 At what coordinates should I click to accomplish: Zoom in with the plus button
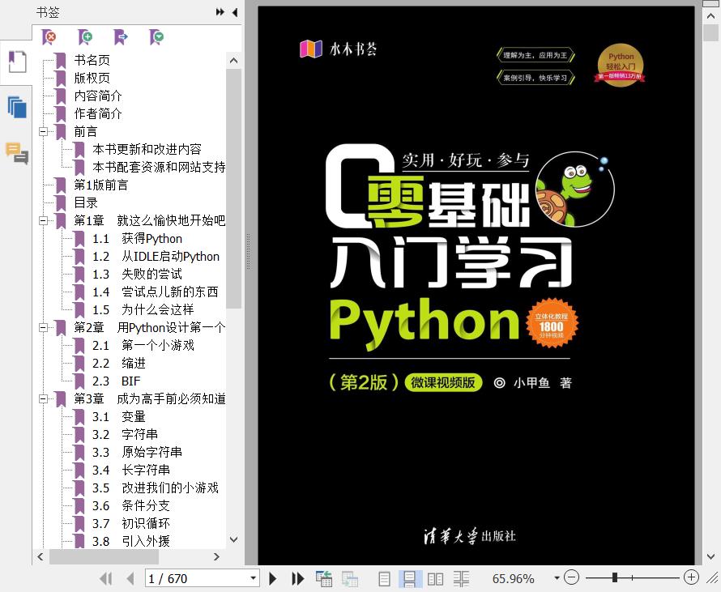click(x=691, y=577)
